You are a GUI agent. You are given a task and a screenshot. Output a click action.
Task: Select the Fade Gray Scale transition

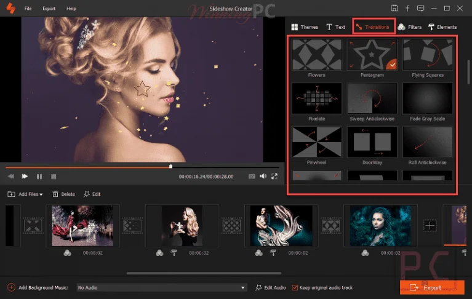(428, 98)
